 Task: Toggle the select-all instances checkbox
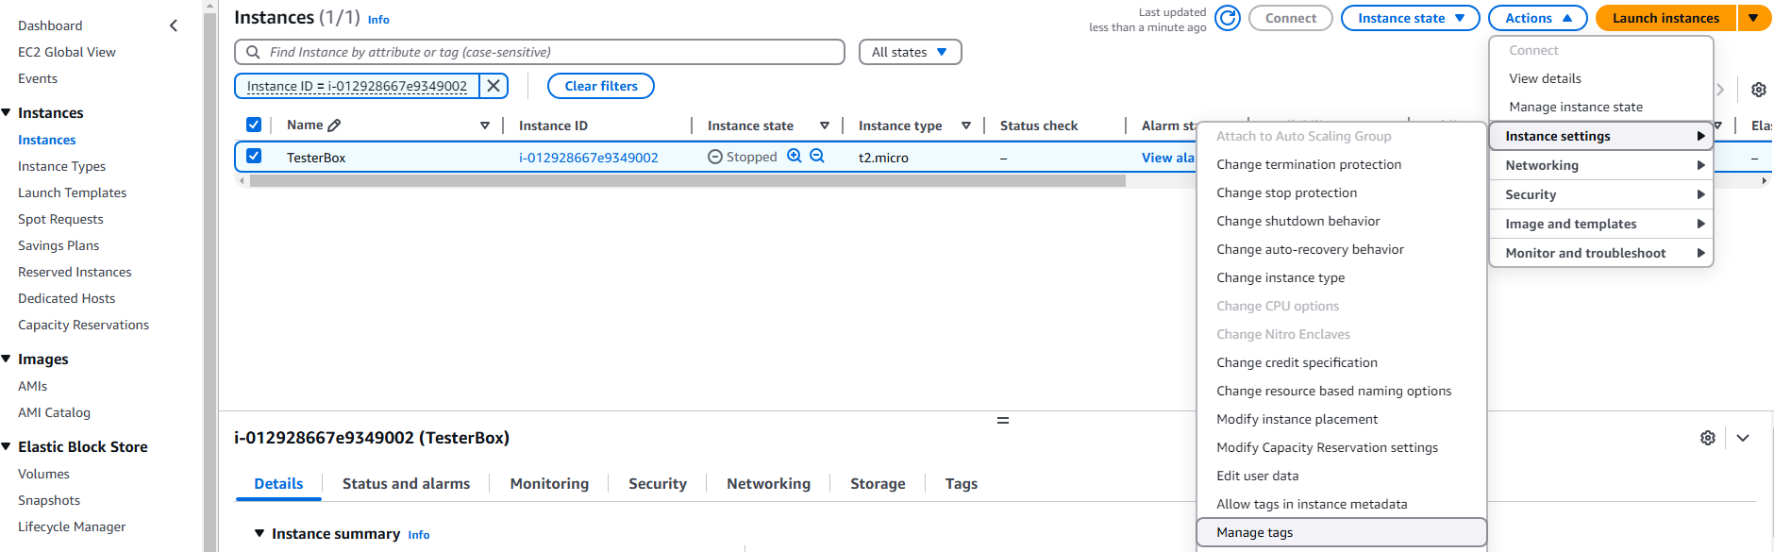pos(254,125)
